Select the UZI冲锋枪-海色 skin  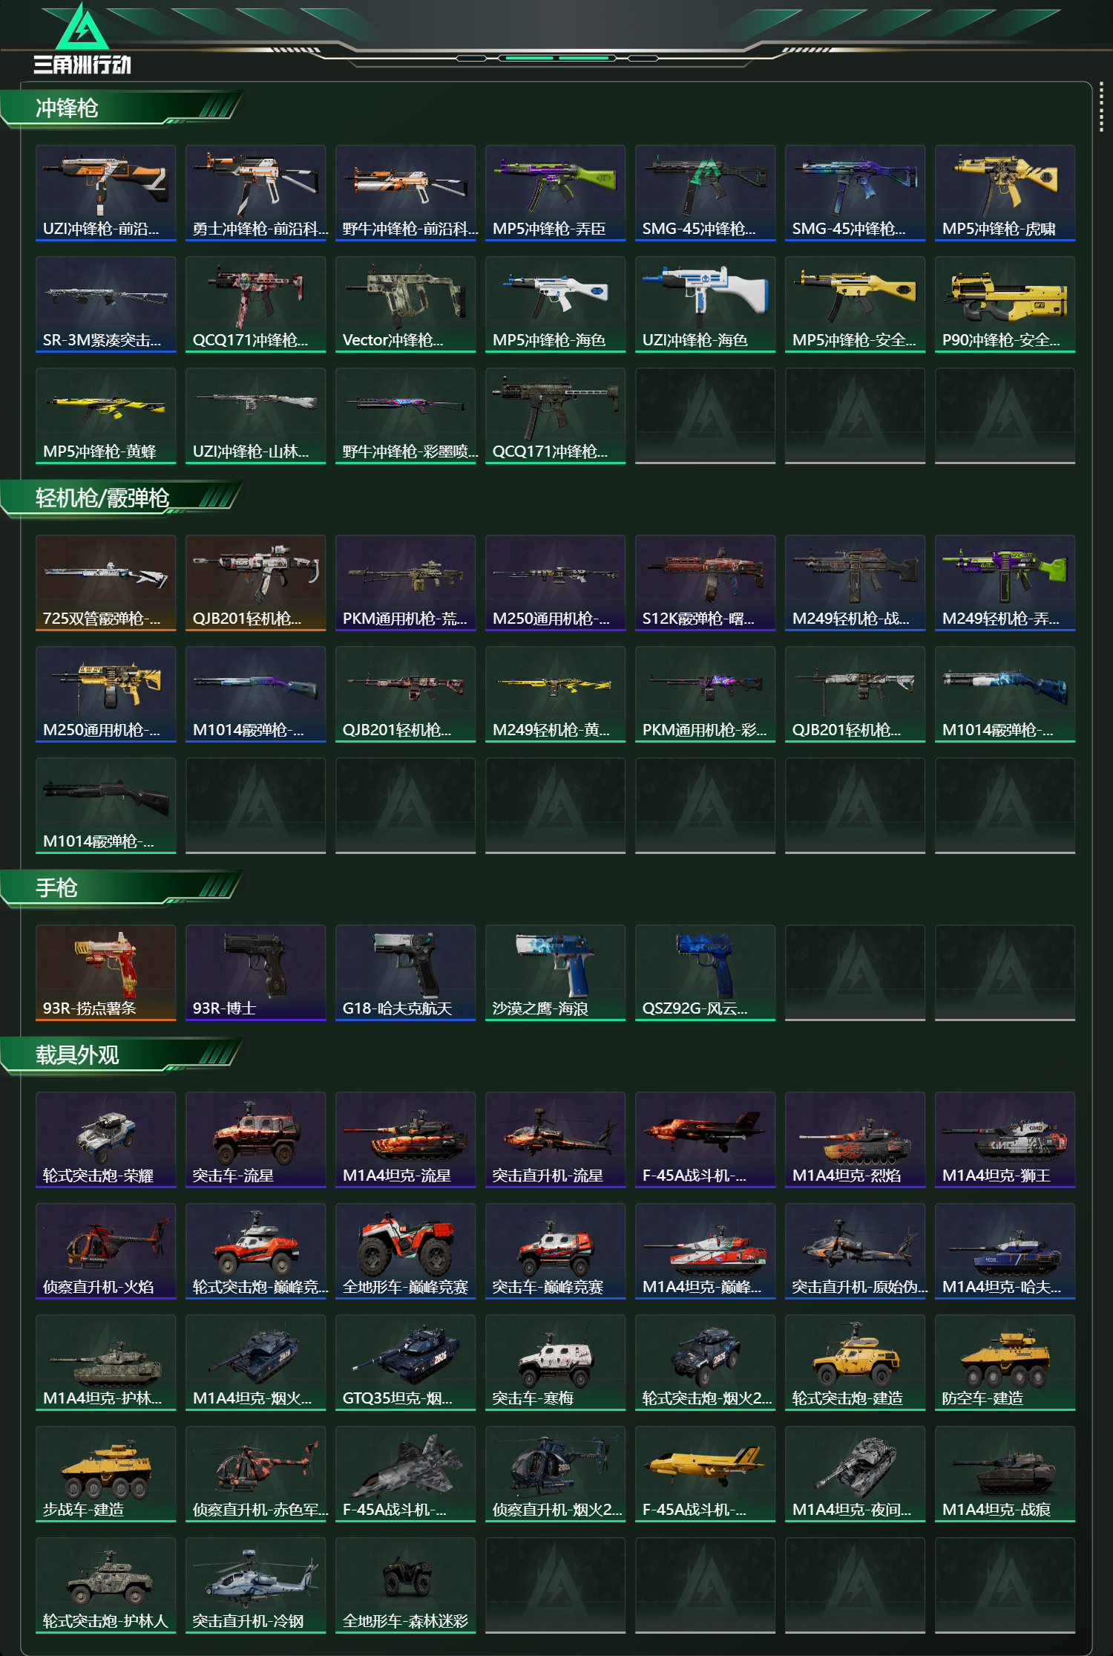click(x=705, y=304)
